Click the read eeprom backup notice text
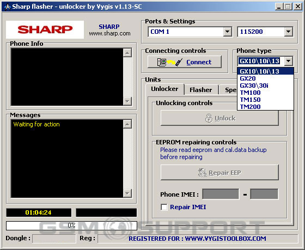The width and height of the screenshot is (305, 250). click(213, 153)
